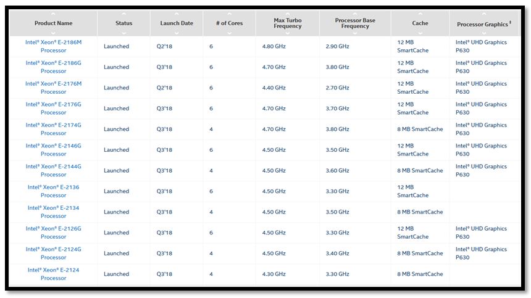The height and width of the screenshot is (298, 531).
Task: Click the Launch Date column header
Action: click(x=176, y=23)
